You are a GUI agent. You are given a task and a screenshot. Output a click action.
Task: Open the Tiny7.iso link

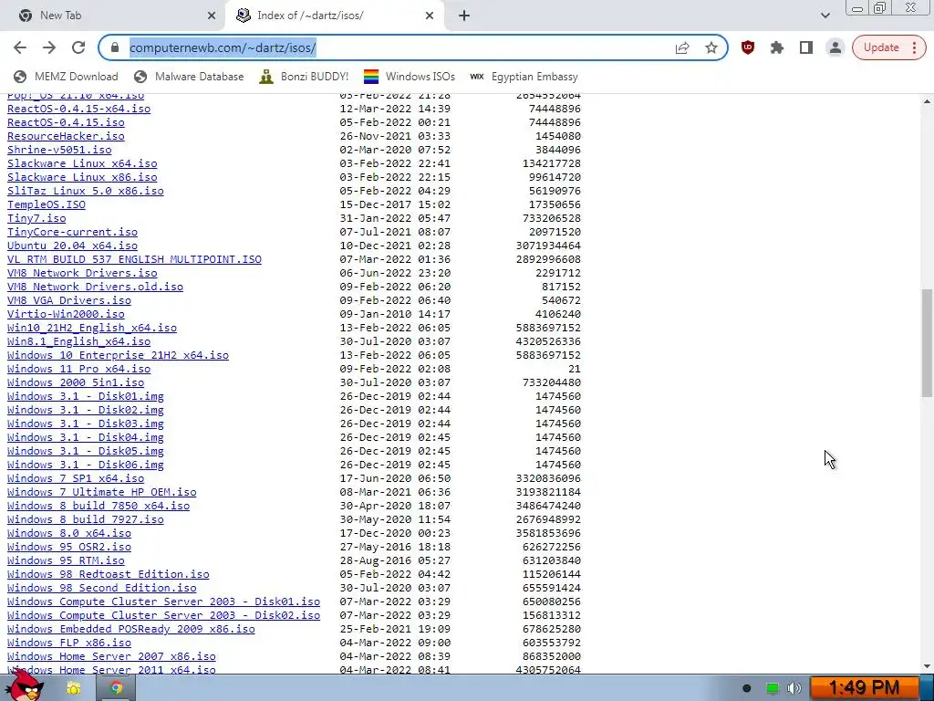click(36, 218)
